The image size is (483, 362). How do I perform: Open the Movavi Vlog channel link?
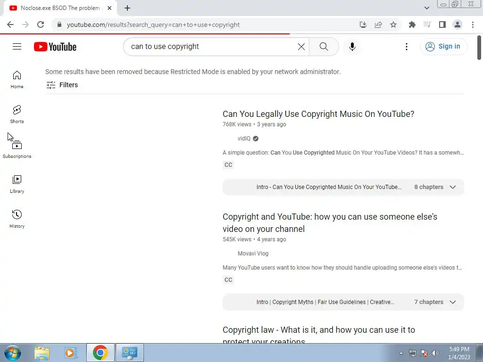[x=253, y=254]
